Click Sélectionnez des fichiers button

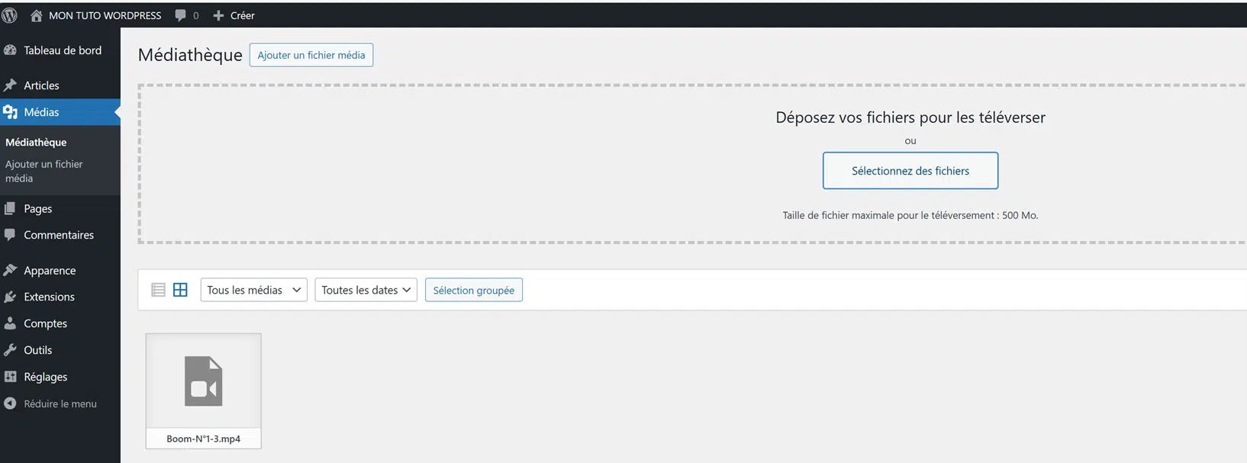pyautogui.click(x=910, y=171)
